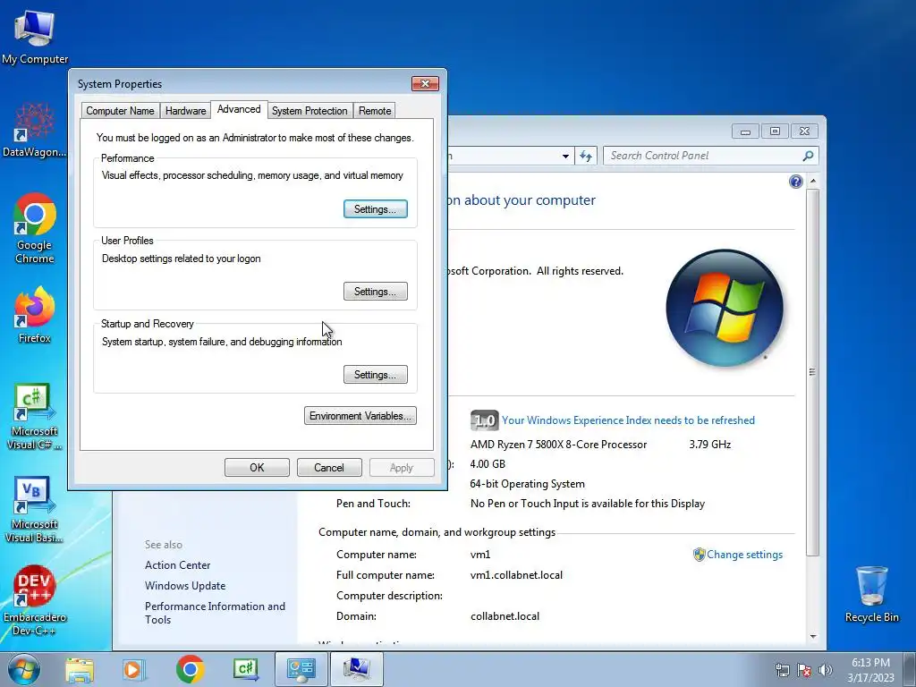Click scrollbar up arrow in Control Panel
The height and width of the screenshot is (687, 916).
[x=812, y=182]
